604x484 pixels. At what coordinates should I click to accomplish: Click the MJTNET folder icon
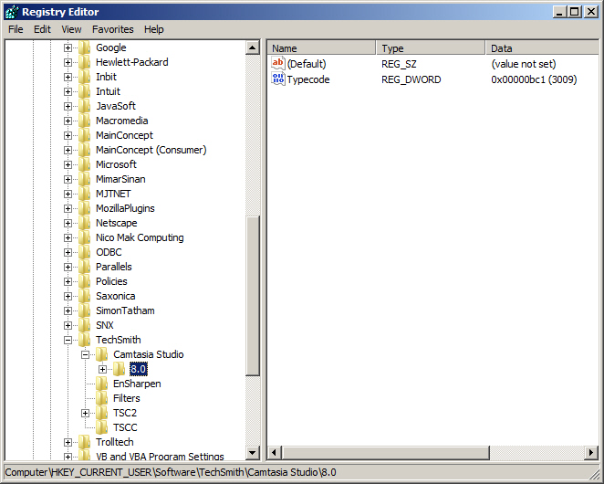point(84,194)
